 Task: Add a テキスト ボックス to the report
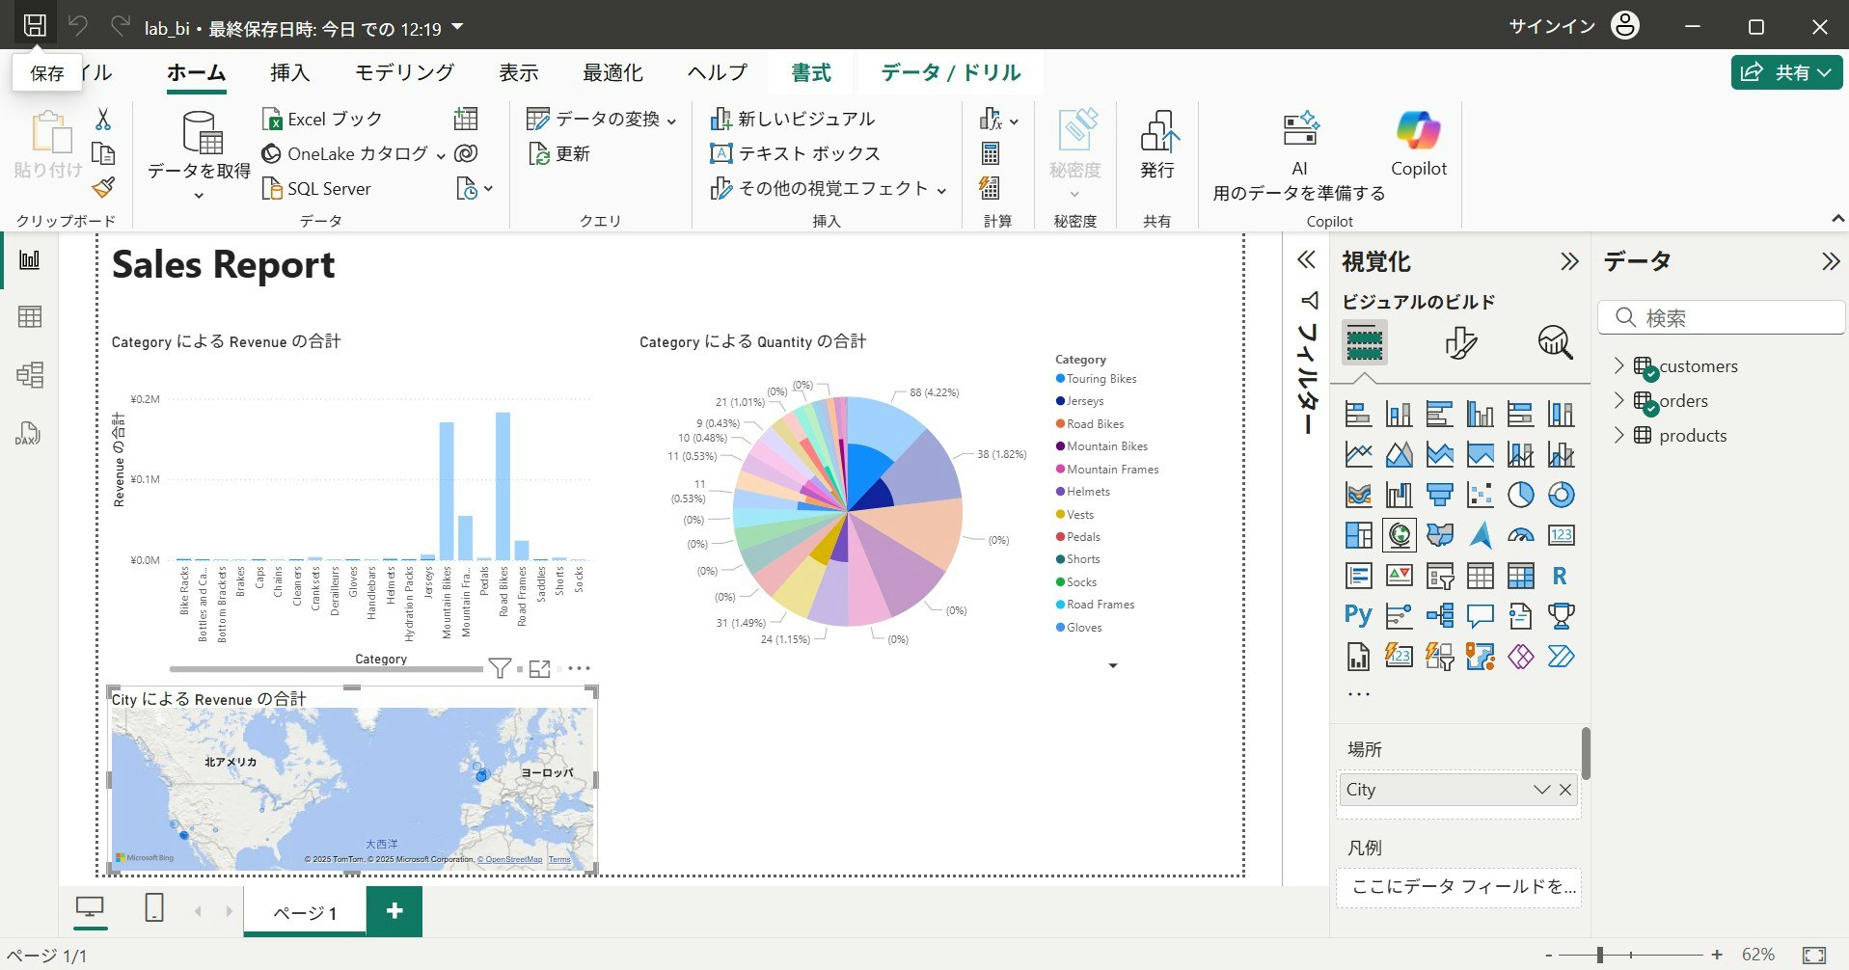(796, 153)
